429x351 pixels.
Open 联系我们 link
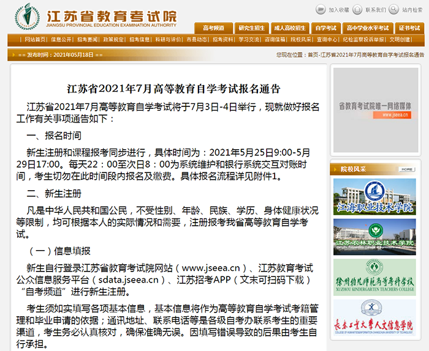tap(376, 10)
